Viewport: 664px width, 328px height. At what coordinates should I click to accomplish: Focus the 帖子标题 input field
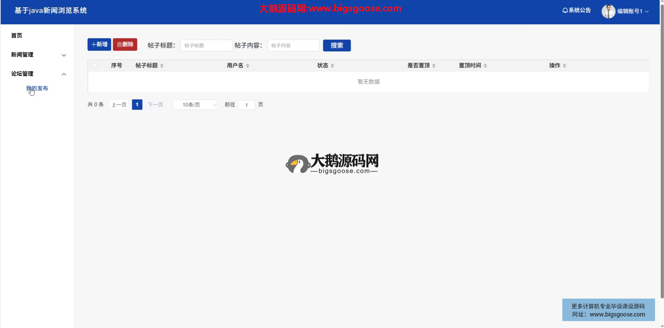pyautogui.click(x=206, y=46)
